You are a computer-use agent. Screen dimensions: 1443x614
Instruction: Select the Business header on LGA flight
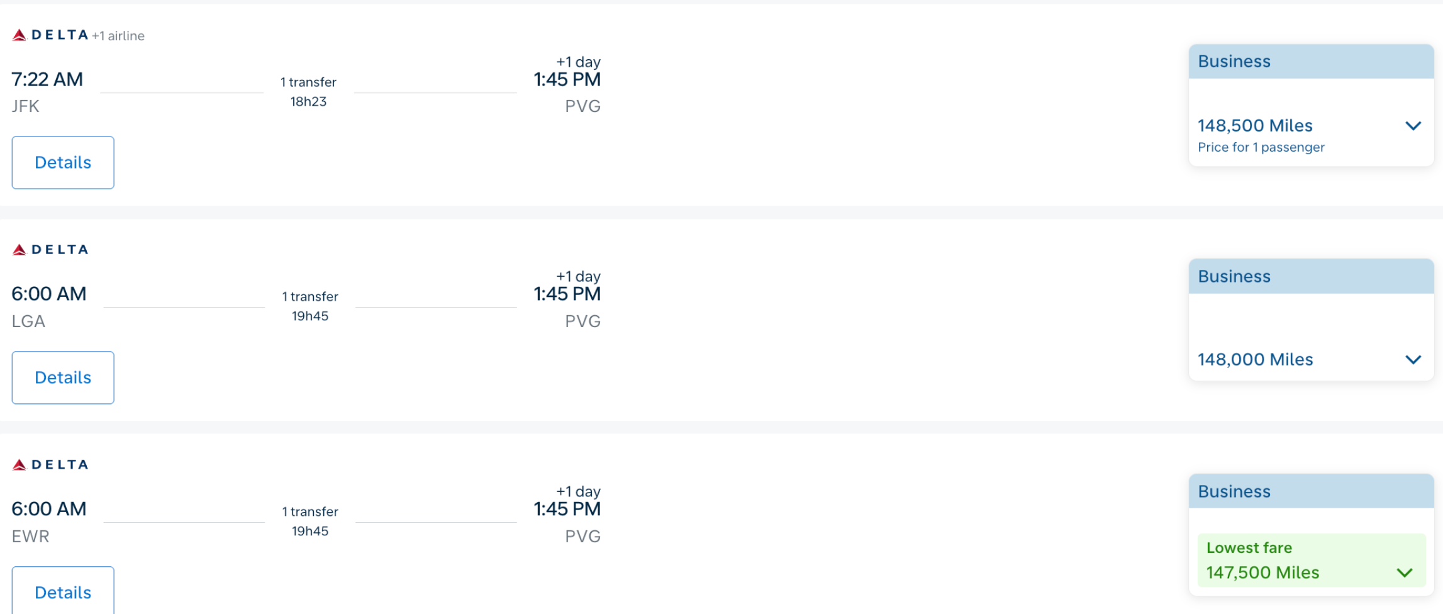[1311, 277]
